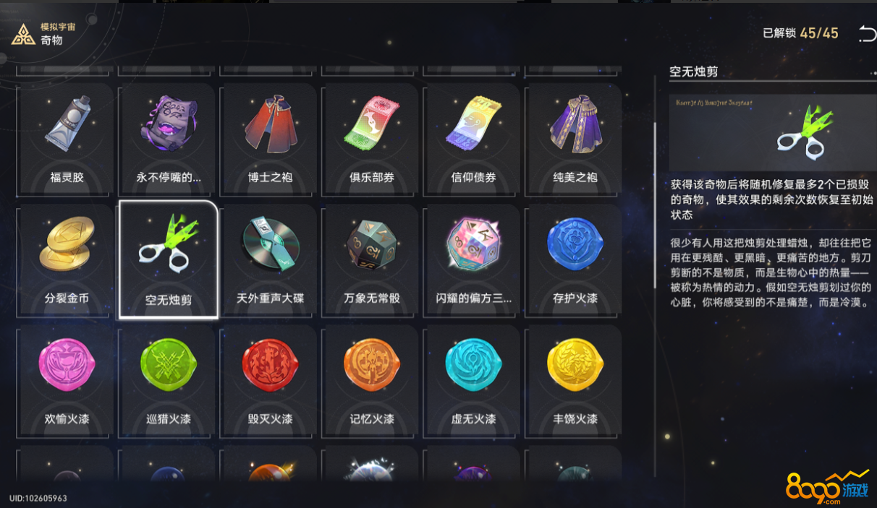Image resolution: width=877 pixels, height=508 pixels.
Task: Select the 空无烛剪 scissors curio
Action: click(169, 259)
